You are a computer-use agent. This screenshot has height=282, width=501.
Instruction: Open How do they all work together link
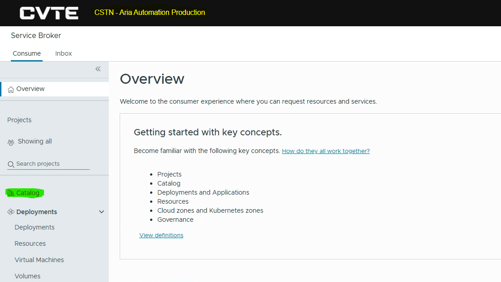tap(326, 151)
